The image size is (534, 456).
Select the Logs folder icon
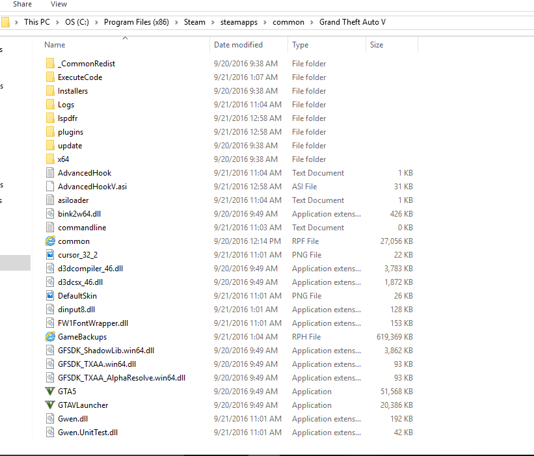pyautogui.click(x=50, y=104)
